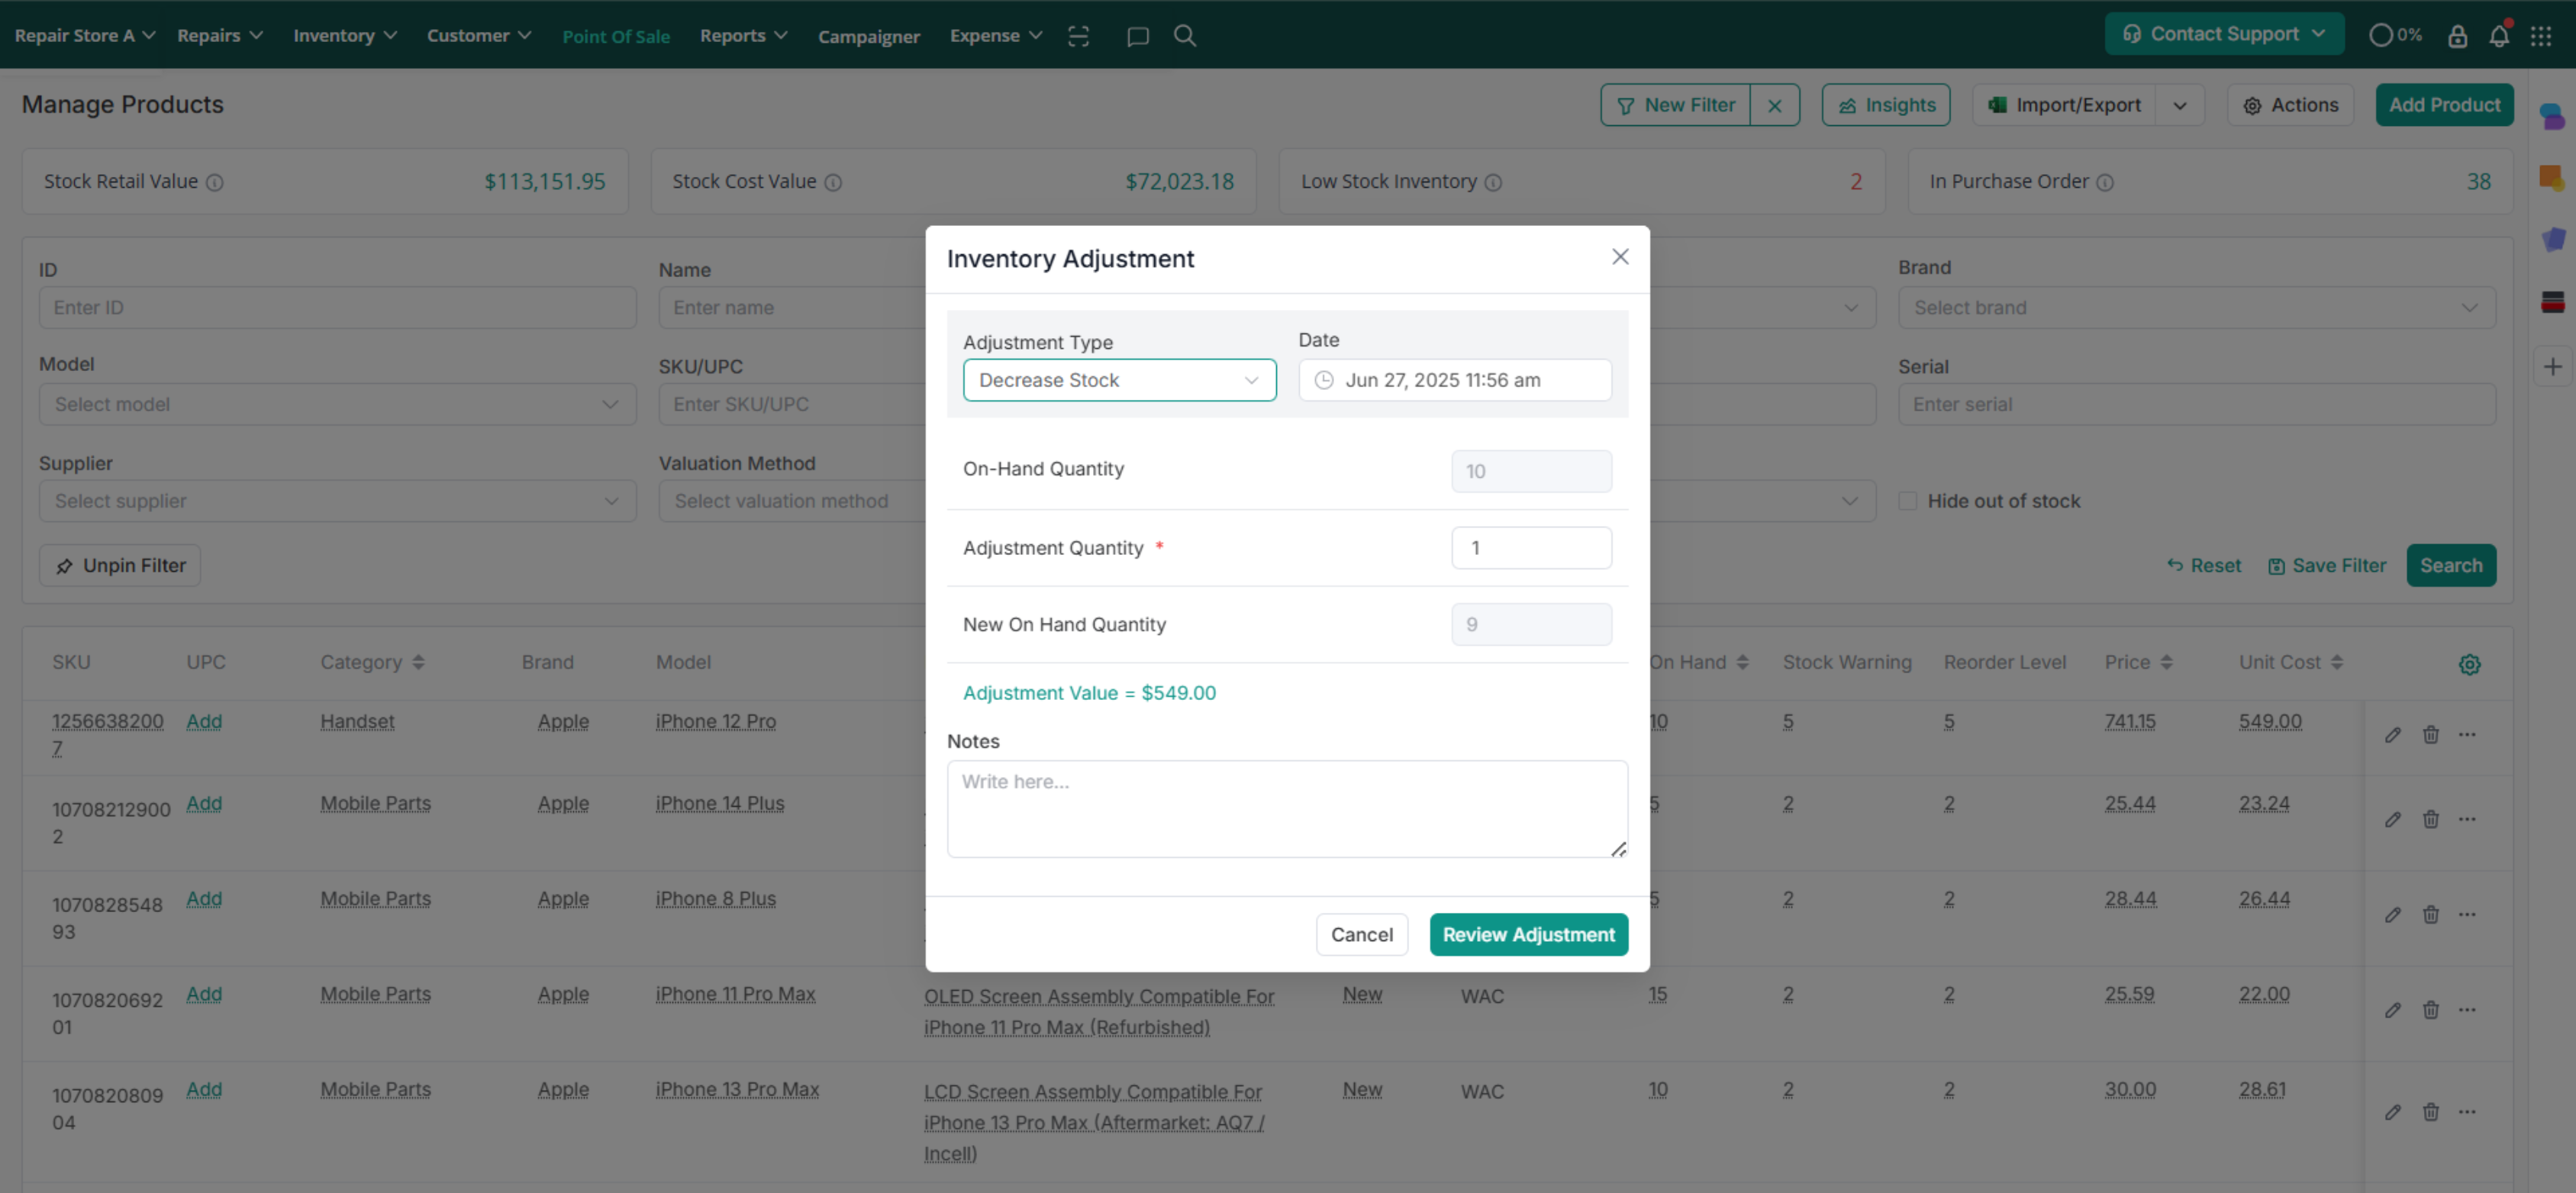This screenshot has height=1193, width=2576.
Task: Delete the iPhone 14 Plus row
Action: pyautogui.click(x=2431, y=819)
